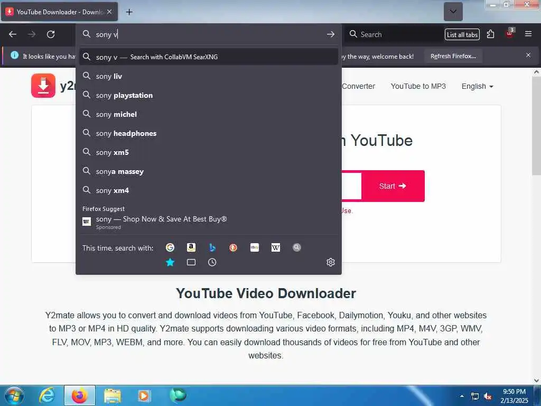Choose the 'sony xm4' suggestion
Screen dimensions: 541x406
[208, 190]
